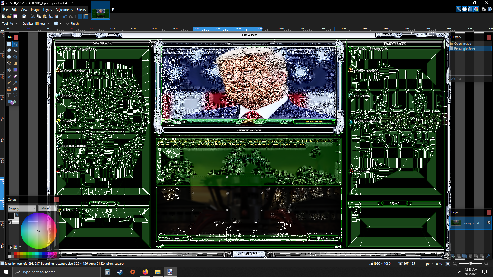Select the Zoom tool in Tools panel

[x=15, y=57]
